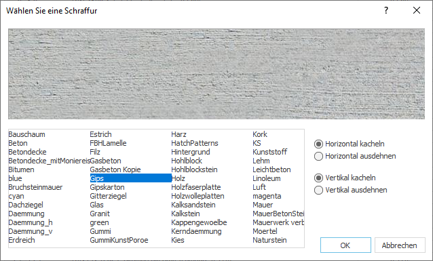The height and width of the screenshot is (261, 433).
Task: Pick Kies from the list
Action: pyautogui.click(x=178, y=240)
